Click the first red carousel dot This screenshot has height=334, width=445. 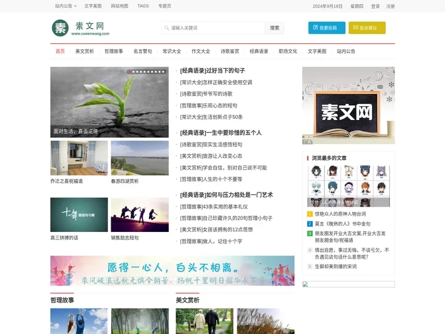click(x=130, y=72)
